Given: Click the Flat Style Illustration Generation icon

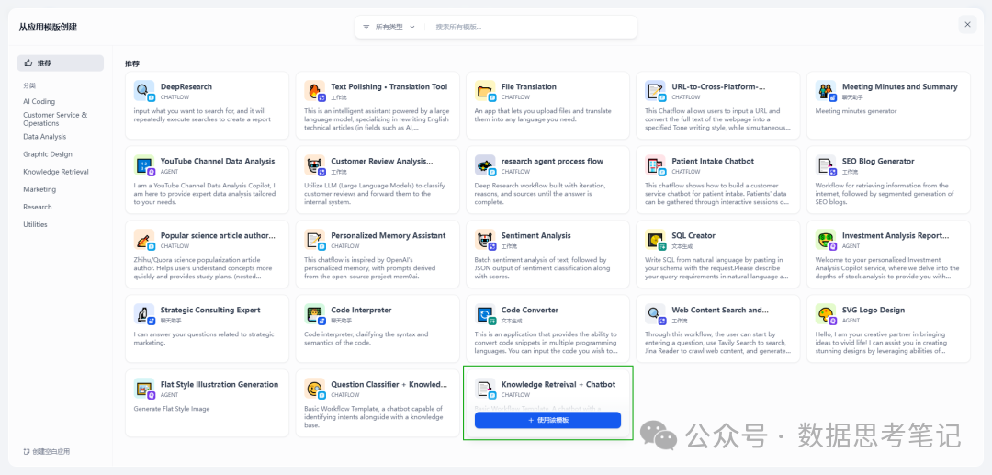Looking at the screenshot, I should click(143, 389).
